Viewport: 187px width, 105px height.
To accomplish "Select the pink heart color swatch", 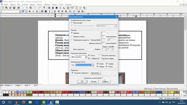I will 100,92.
